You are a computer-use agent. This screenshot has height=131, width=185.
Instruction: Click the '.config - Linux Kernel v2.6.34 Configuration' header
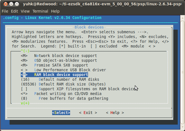click(52, 18)
